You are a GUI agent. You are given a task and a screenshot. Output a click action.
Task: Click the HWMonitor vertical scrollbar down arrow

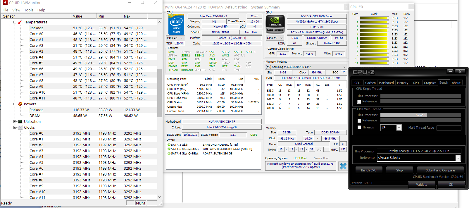pos(159,197)
